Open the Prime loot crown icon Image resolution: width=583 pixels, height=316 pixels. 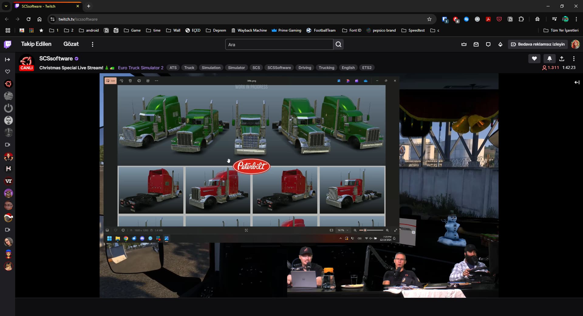coord(464,44)
